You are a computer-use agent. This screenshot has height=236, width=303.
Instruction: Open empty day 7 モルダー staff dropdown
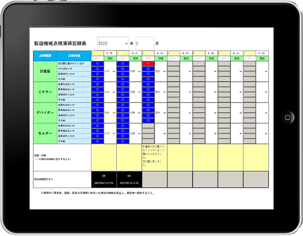click(262, 133)
